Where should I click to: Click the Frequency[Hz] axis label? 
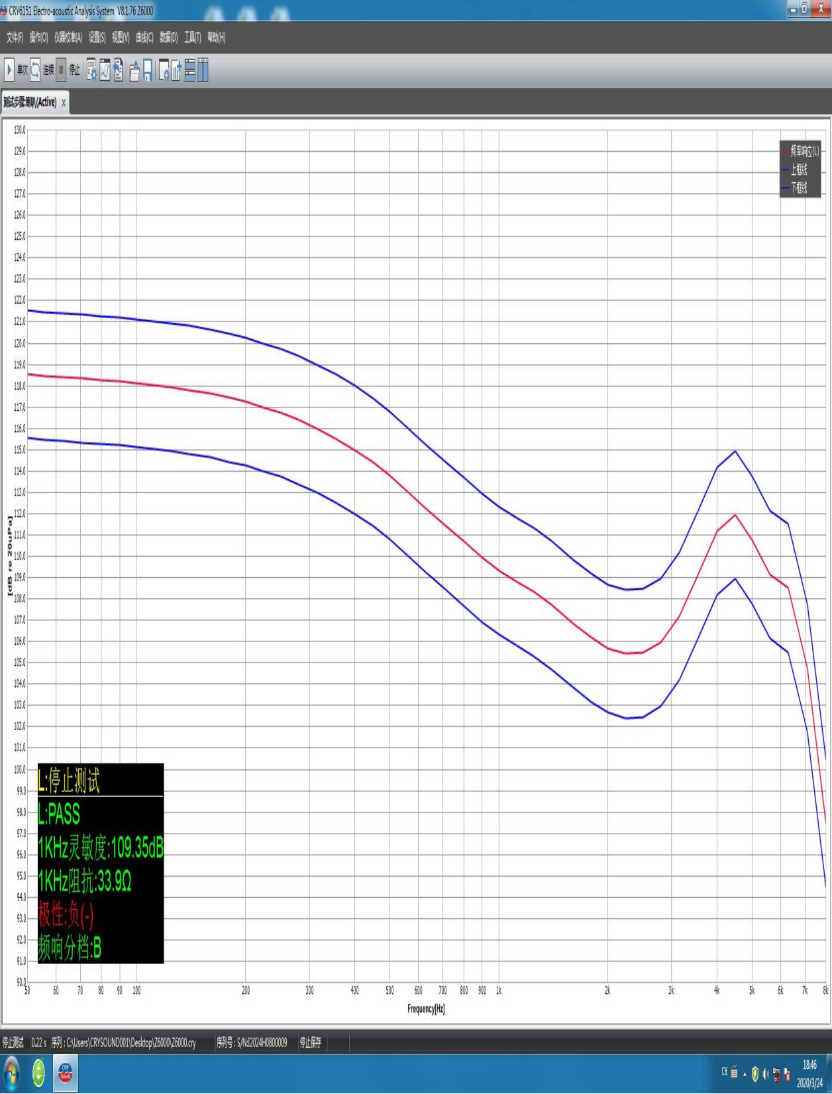[x=426, y=1009]
